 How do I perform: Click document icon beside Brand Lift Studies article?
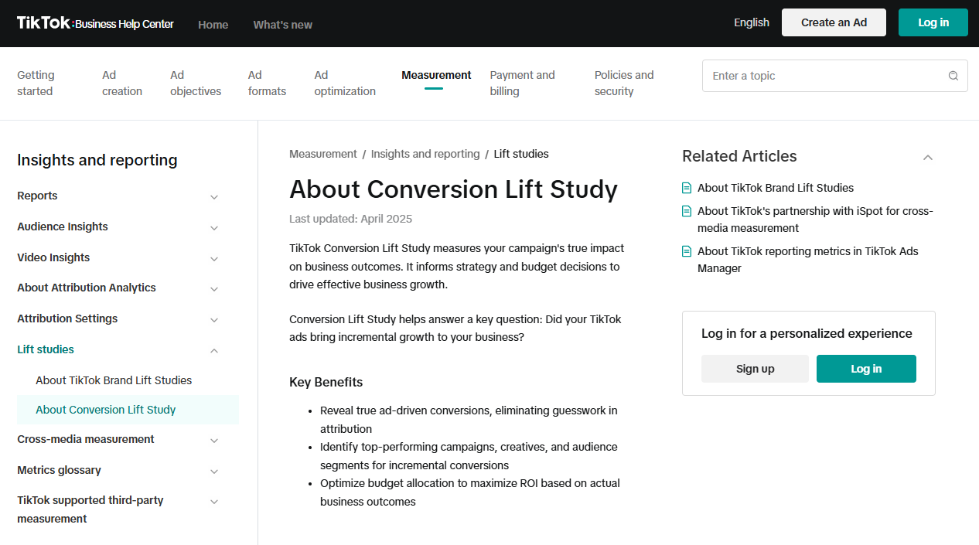pos(687,188)
